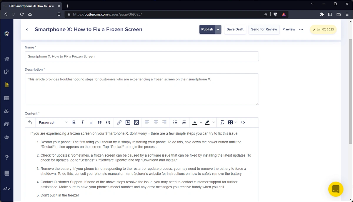Insert an image
353x202 pixels.
point(136,123)
